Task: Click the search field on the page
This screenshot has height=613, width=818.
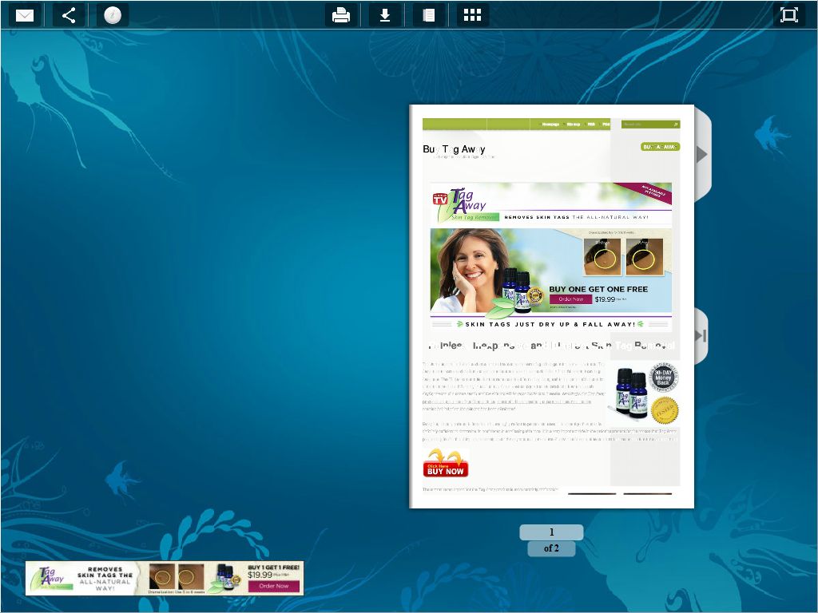Action: tap(650, 125)
